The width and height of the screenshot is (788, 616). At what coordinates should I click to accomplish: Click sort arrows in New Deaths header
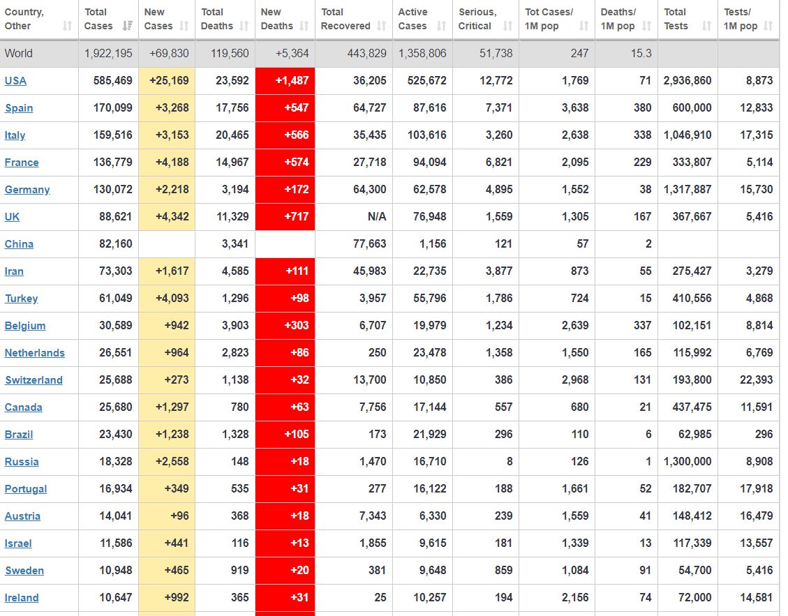point(304,27)
